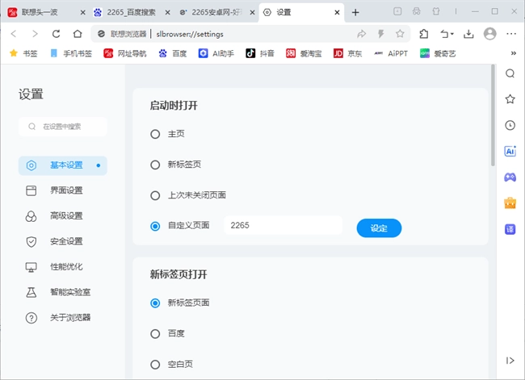Viewport: 525px width, 380px height.
Task: Select 上次未关闭页面 radio option
Action: 155,195
